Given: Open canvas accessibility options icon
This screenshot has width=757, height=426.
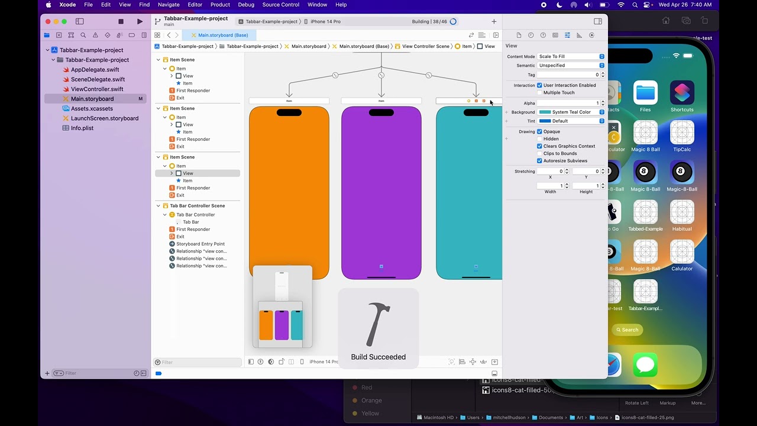Looking at the screenshot, I should [261, 362].
